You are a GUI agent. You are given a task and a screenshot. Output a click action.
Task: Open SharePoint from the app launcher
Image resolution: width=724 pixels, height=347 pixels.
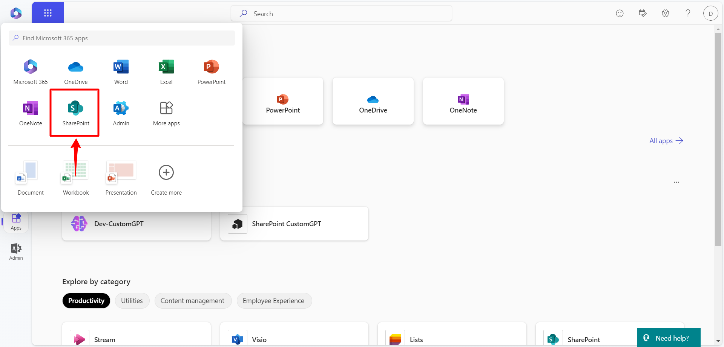(76, 113)
